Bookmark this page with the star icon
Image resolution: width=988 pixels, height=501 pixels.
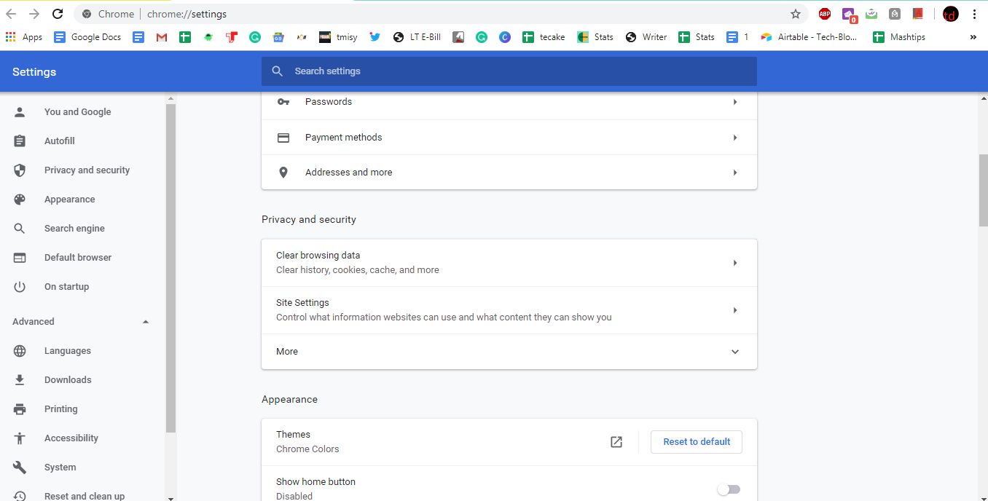pyautogui.click(x=796, y=14)
